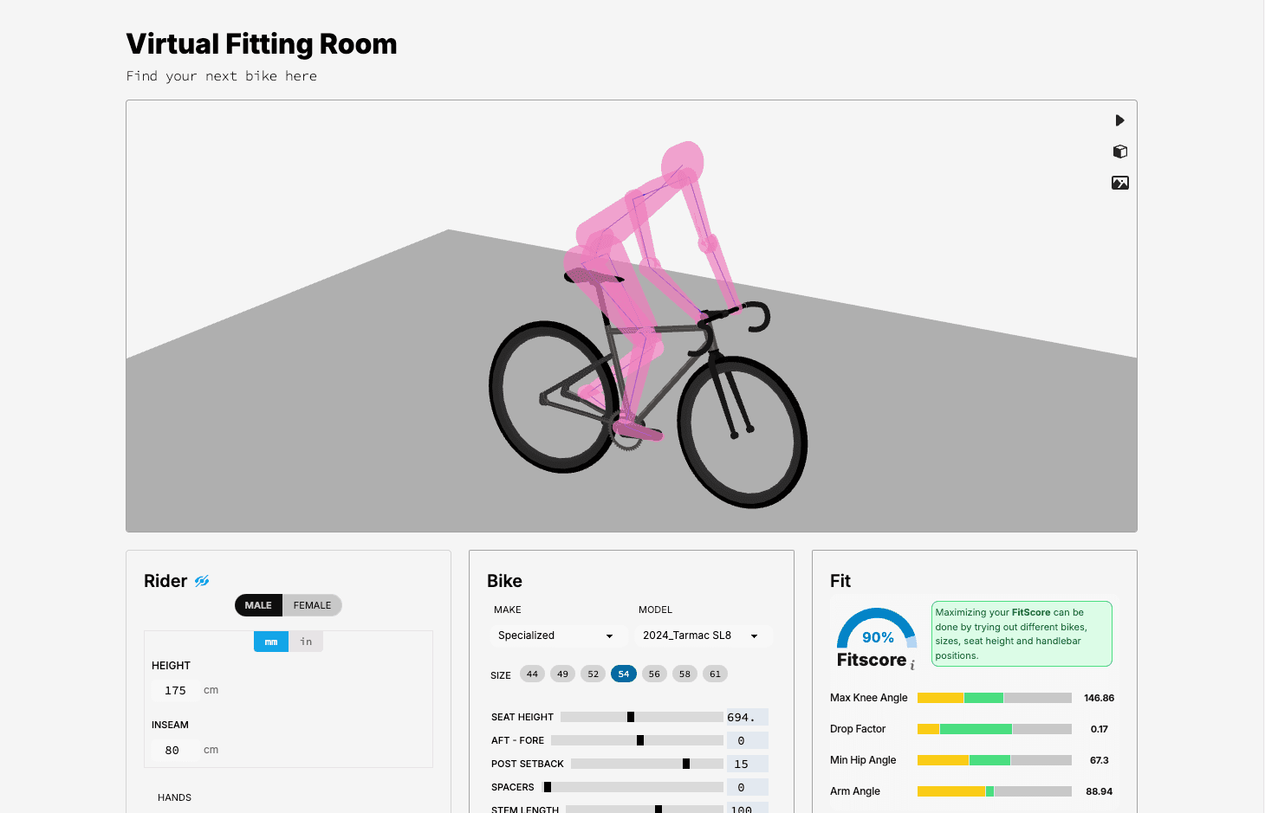The height and width of the screenshot is (813, 1265).
Task: Click the Fitscore info icon
Action: coord(912,666)
